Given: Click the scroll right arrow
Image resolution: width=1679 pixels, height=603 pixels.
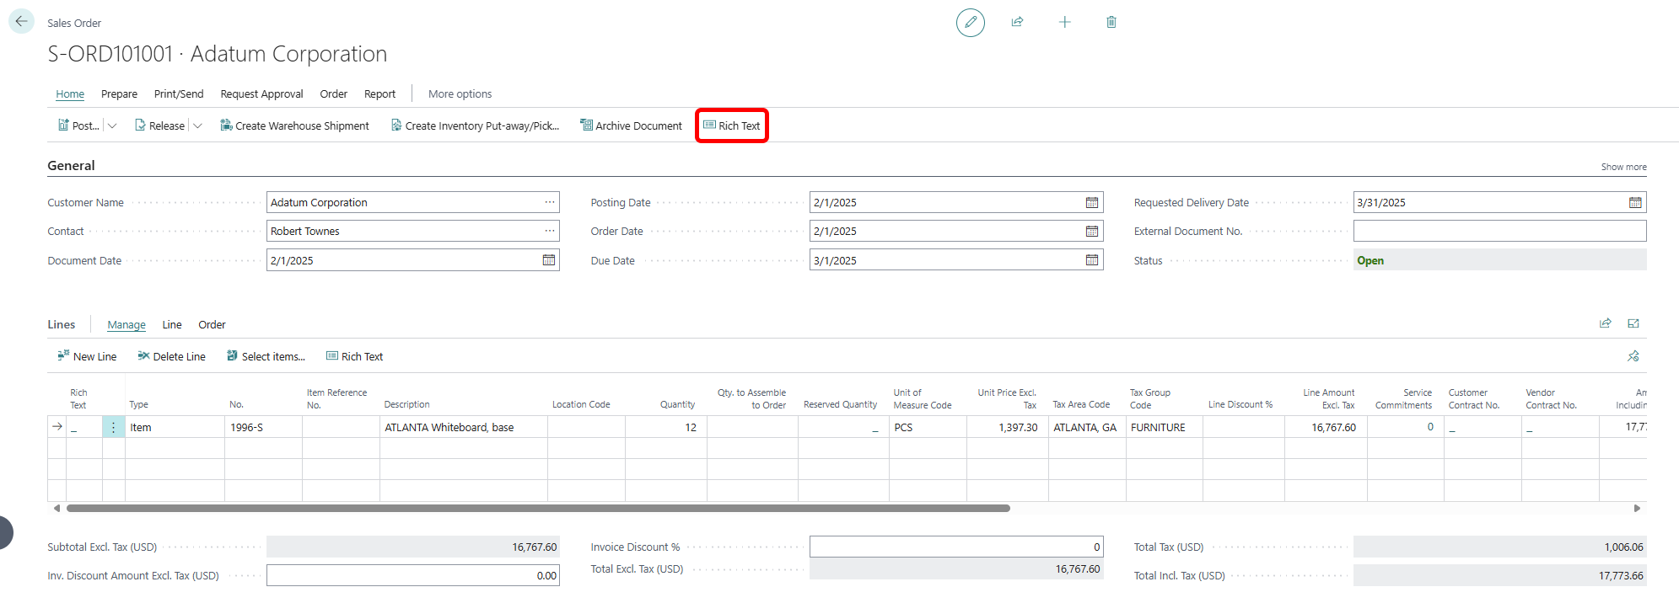Looking at the screenshot, I should coord(1637,508).
